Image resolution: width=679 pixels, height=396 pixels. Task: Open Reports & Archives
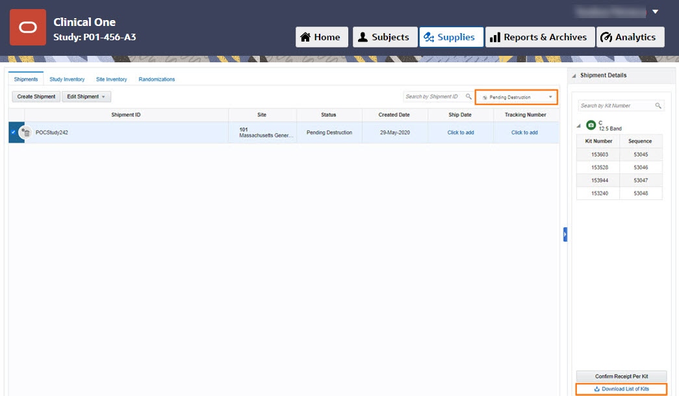coord(539,37)
